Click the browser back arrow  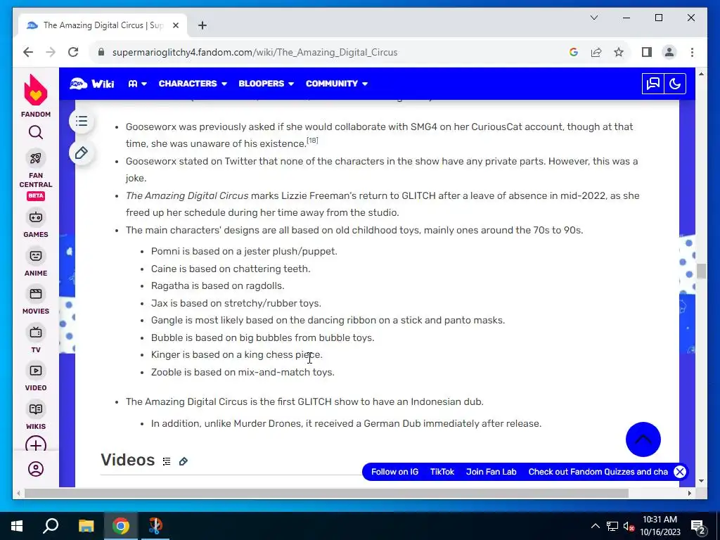[x=28, y=52]
